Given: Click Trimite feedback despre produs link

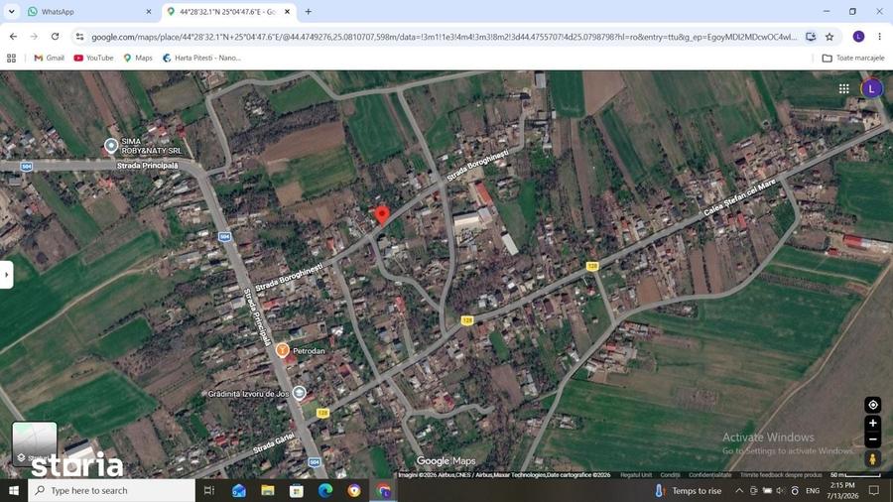Looking at the screenshot, I should 781,474.
